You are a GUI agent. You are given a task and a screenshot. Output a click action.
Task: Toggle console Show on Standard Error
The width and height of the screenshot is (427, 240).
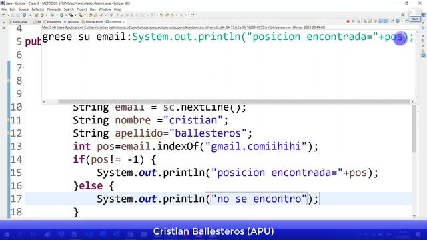tap(386, 21)
